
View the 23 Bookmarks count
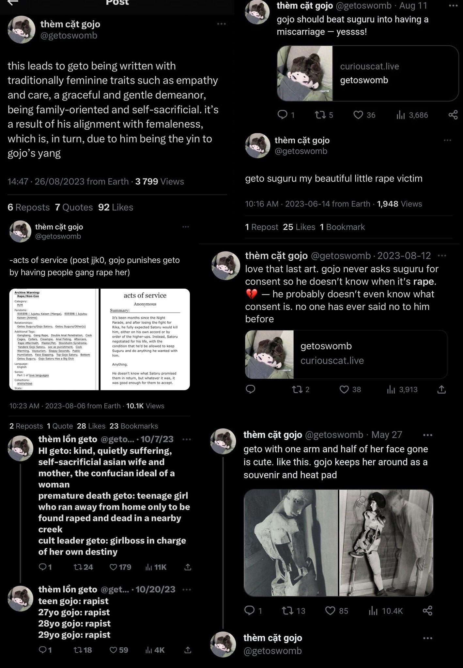click(133, 426)
